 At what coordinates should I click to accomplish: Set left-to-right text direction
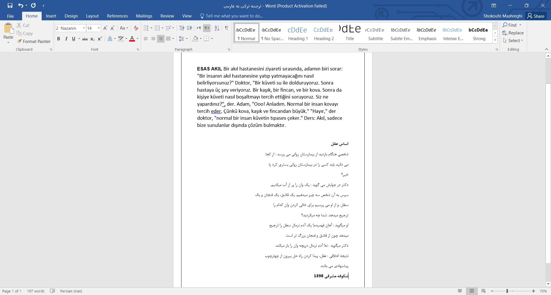pyautogui.click(x=199, y=28)
